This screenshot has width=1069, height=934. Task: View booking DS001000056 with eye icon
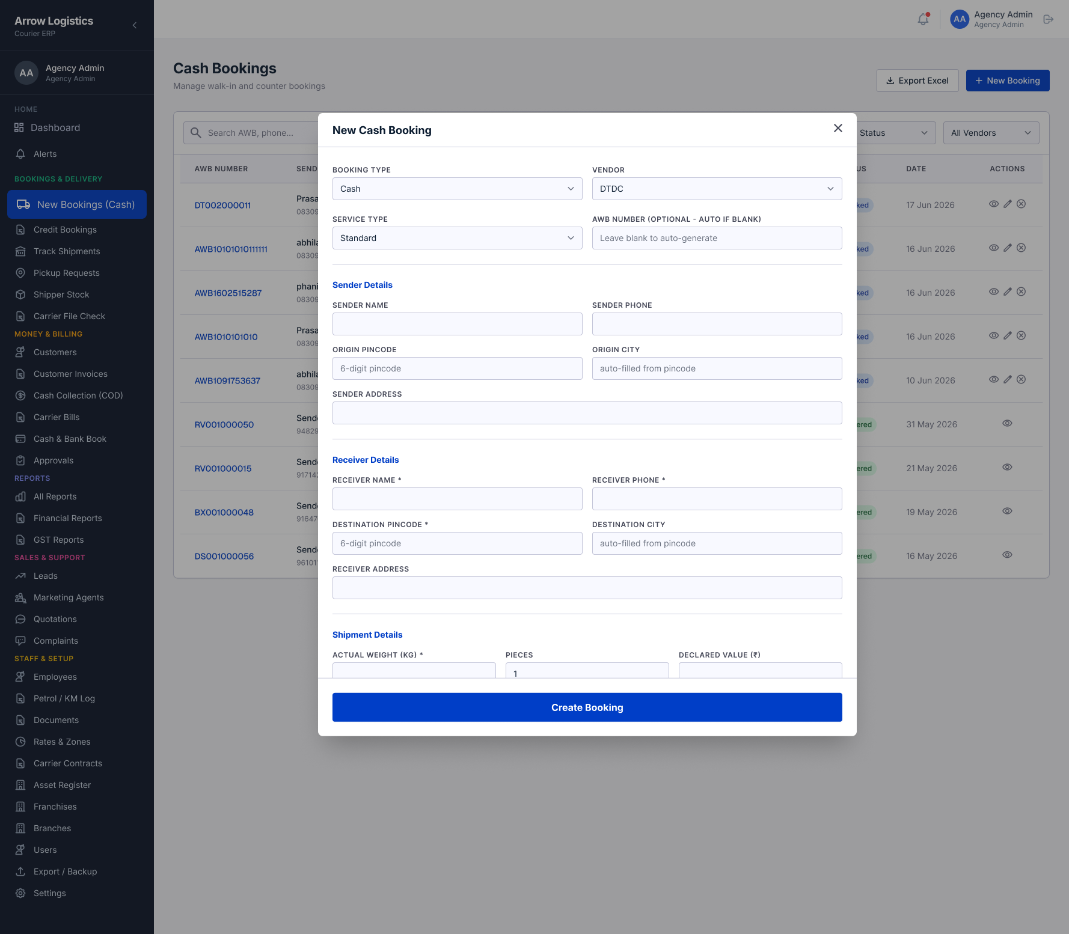[x=1007, y=555]
